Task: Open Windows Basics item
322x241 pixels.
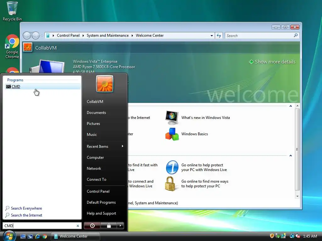Action: (x=187, y=134)
